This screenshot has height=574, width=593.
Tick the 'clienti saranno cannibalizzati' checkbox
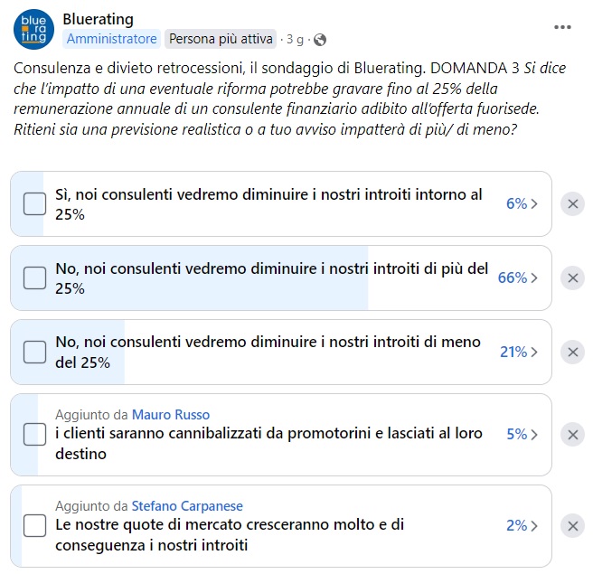click(34, 435)
